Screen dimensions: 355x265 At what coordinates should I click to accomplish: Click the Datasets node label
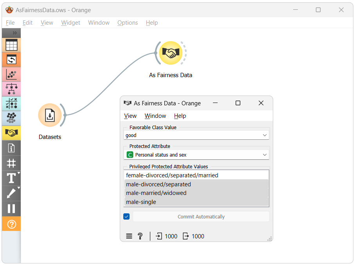click(50, 137)
